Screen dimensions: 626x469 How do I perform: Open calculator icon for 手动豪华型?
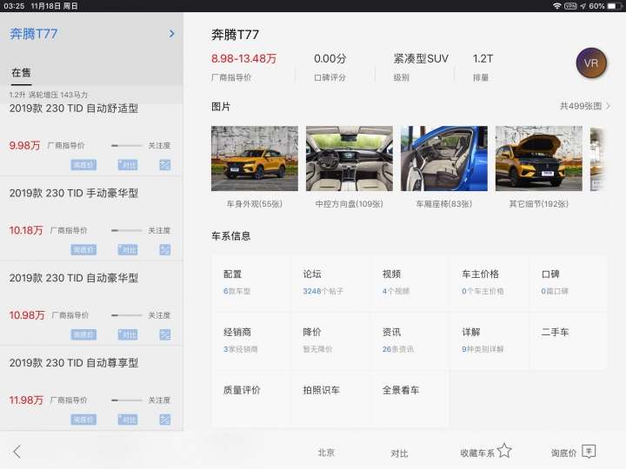point(165,249)
